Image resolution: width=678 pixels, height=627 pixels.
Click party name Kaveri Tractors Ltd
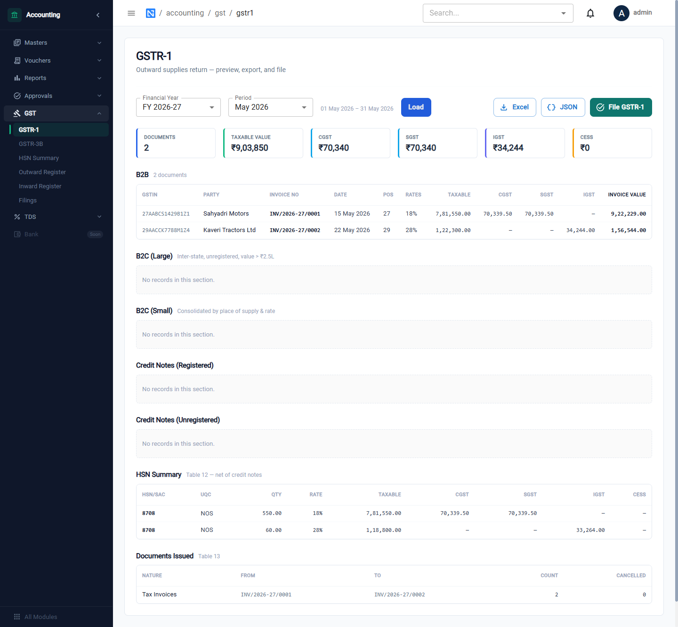click(229, 230)
